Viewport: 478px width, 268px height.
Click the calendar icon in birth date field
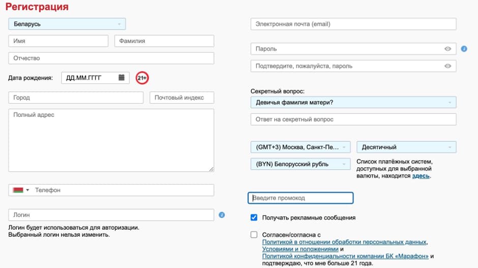coord(122,78)
